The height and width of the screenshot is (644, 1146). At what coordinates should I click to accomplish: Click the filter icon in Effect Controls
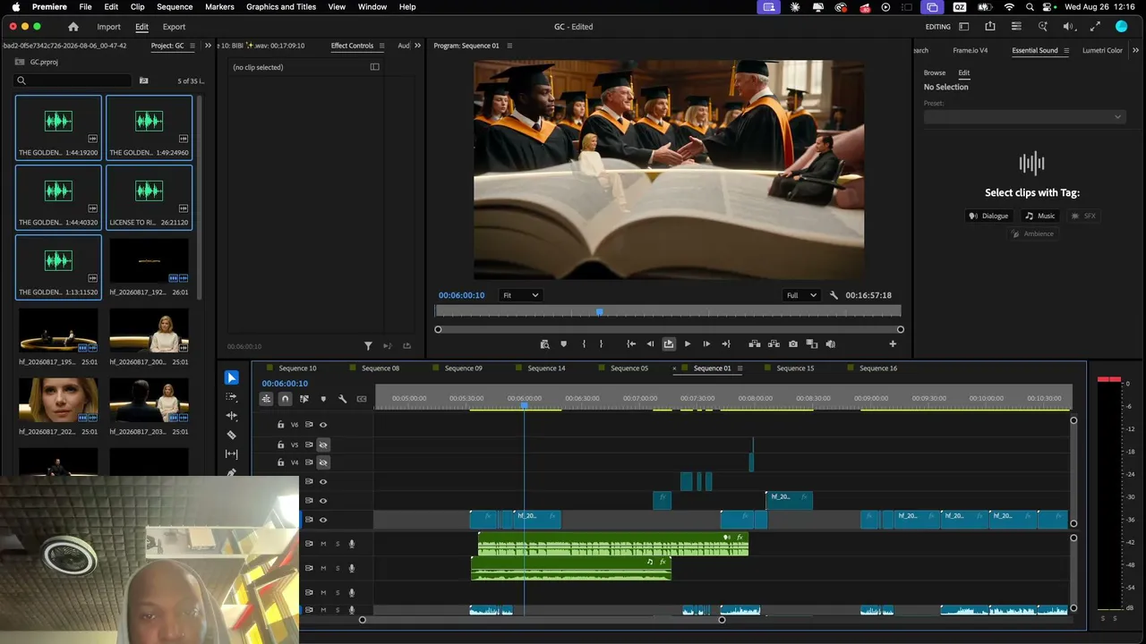[x=368, y=346]
